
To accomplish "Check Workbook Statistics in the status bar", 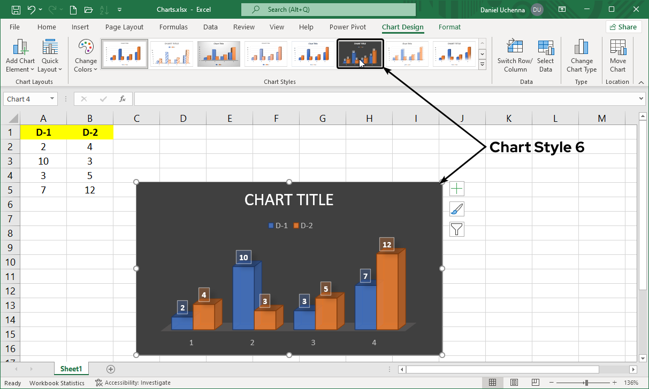I will (x=57, y=383).
